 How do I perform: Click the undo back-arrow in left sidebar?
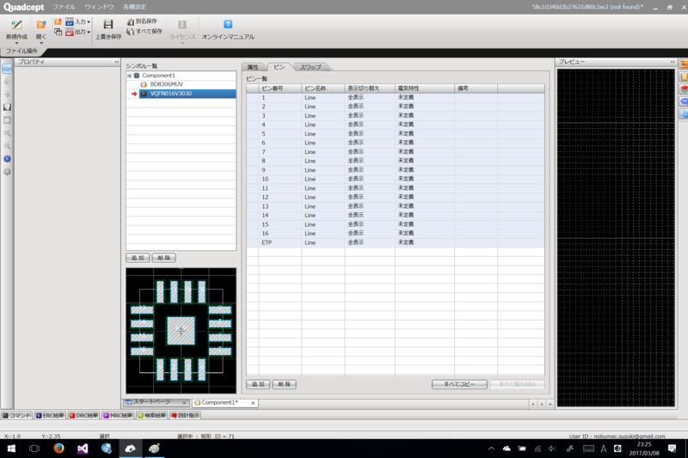7,82
